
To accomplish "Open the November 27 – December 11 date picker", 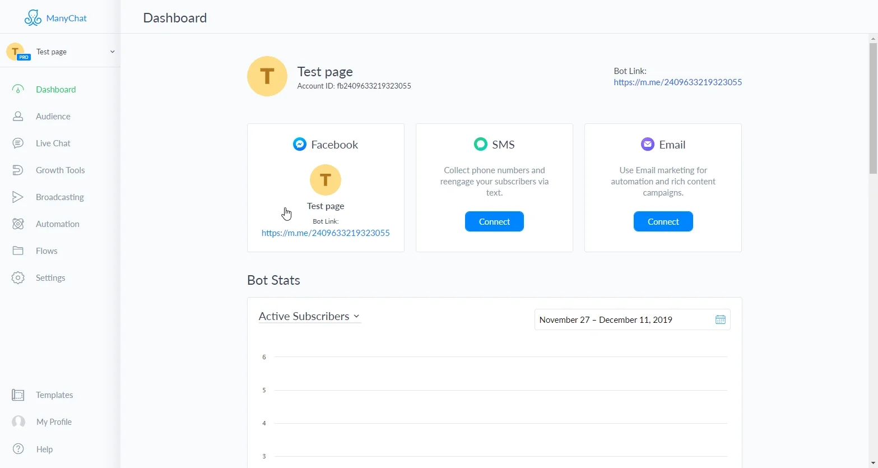I will click(632, 319).
